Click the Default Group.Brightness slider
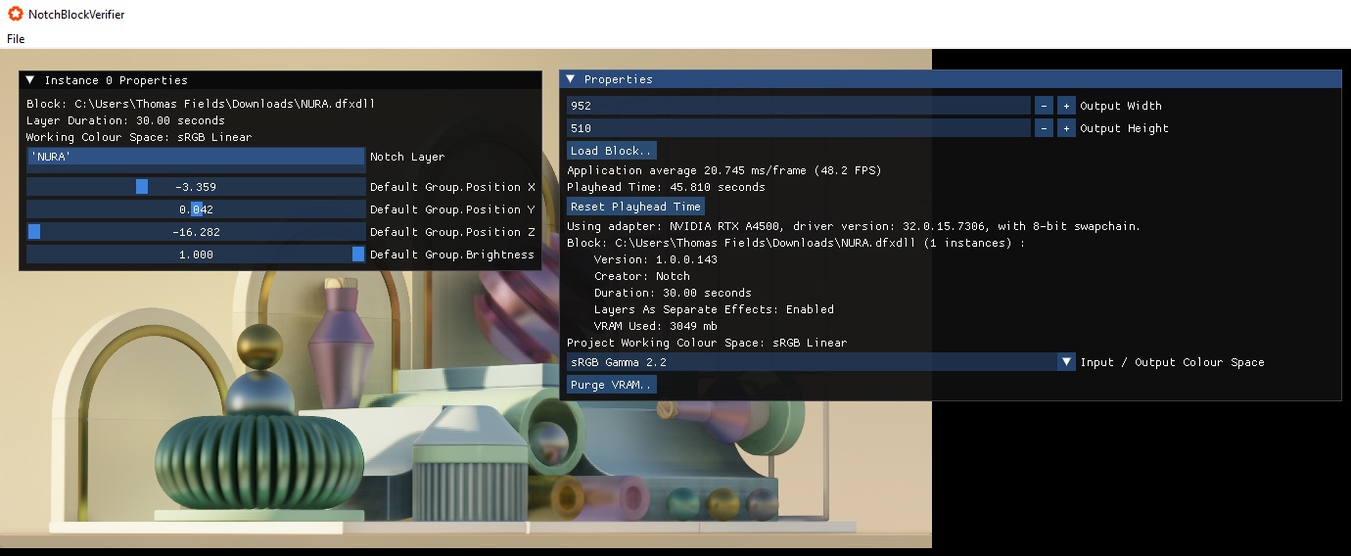This screenshot has width=1351, height=556. coord(196,255)
